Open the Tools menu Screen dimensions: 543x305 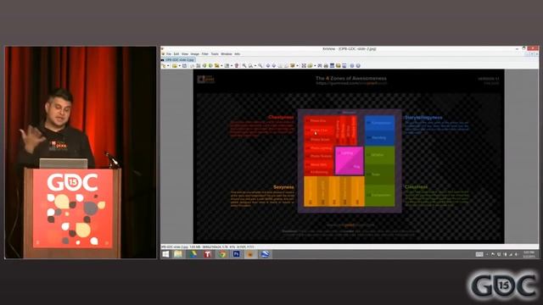coord(215,54)
